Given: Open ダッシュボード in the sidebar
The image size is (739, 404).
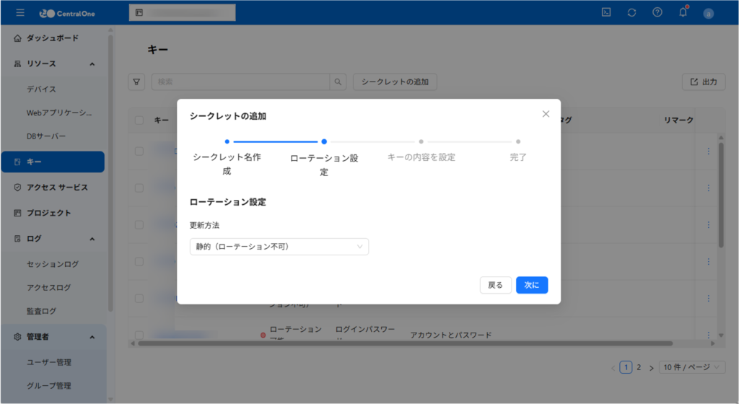Looking at the screenshot, I should [x=53, y=38].
